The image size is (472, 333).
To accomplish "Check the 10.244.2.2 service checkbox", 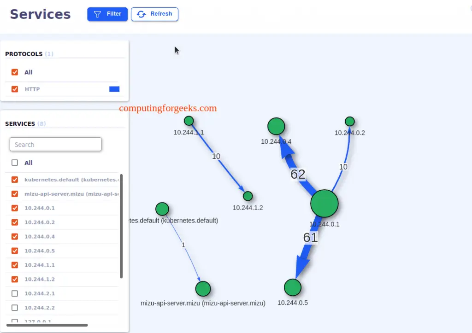I will pyautogui.click(x=15, y=308).
